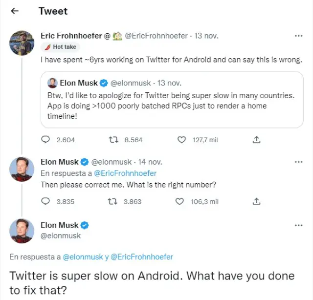Click the @EricFrohnhoefer link under 14 nov. reply
The image size is (313, 300).
click(125, 173)
